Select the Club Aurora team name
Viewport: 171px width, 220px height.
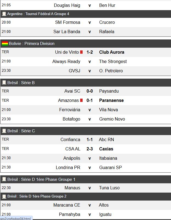111,52
